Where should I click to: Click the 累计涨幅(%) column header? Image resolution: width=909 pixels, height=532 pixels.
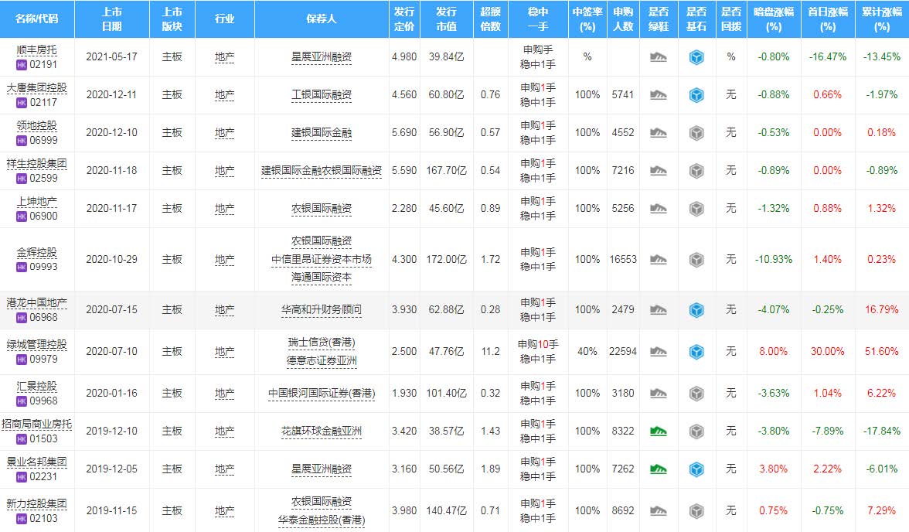pyautogui.click(x=881, y=19)
